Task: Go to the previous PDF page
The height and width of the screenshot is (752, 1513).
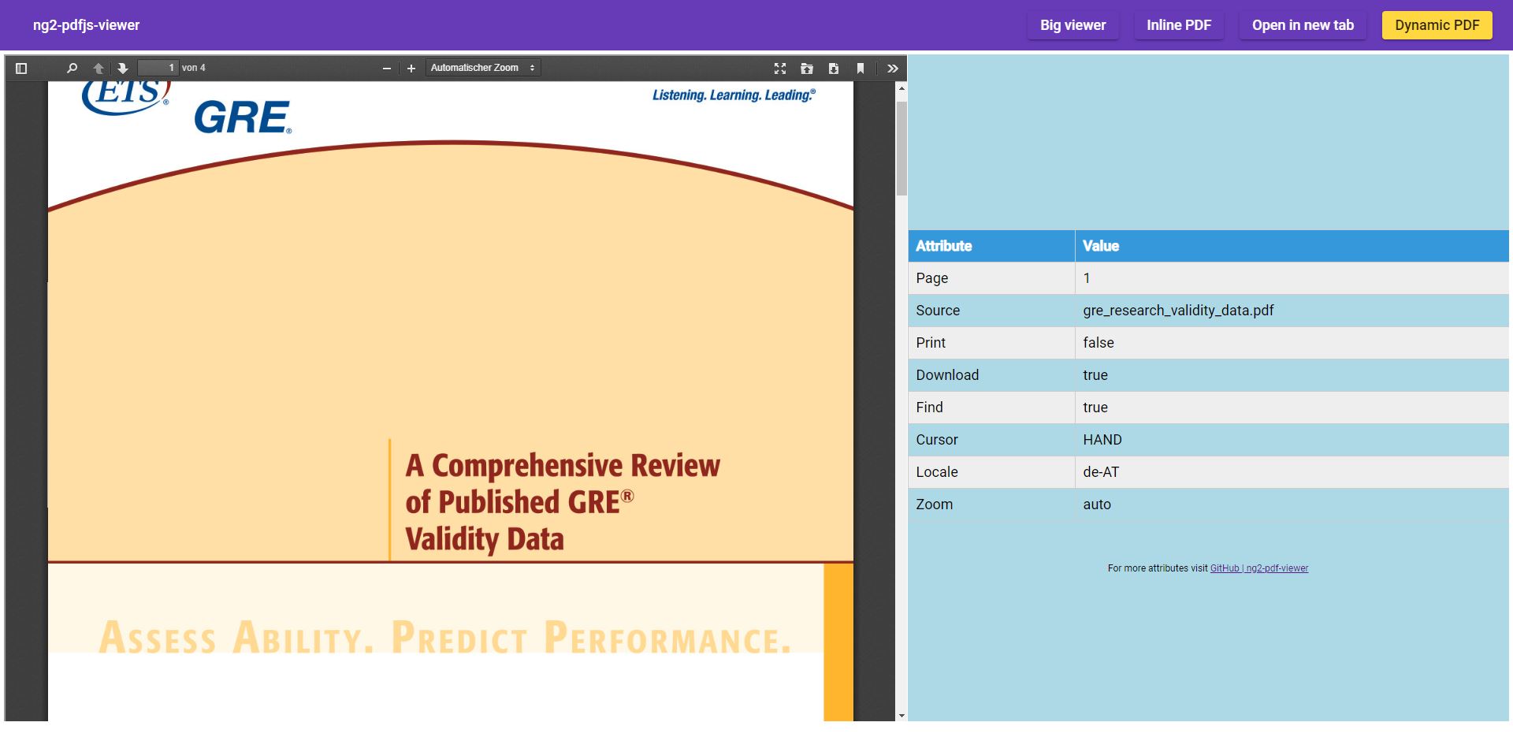Action: [x=99, y=69]
